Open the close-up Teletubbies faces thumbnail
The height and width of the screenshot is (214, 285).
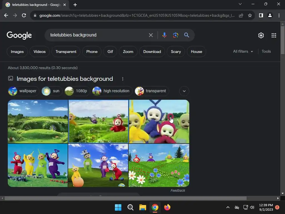[159, 121]
